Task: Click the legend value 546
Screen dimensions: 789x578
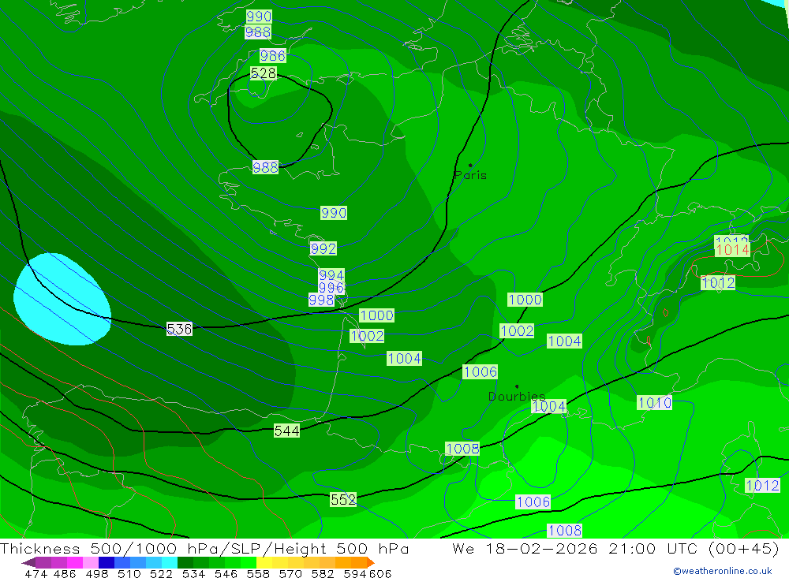Action: tap(226, 573)
